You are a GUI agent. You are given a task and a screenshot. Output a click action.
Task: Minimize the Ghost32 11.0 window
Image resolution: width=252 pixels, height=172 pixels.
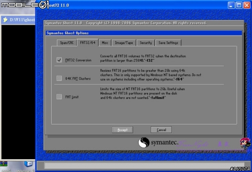click(231, 5)
